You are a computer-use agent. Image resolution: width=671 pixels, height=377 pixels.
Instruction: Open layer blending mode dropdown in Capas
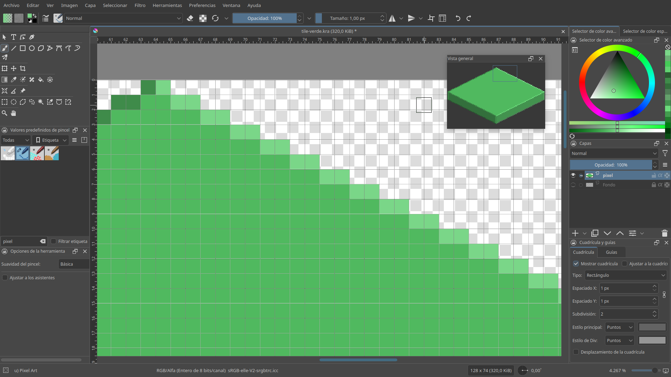614,153
